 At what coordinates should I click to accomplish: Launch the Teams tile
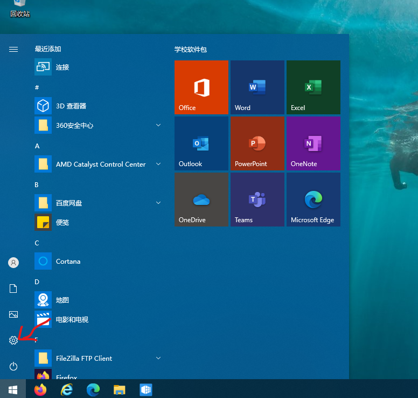click(x=257, y=200)
